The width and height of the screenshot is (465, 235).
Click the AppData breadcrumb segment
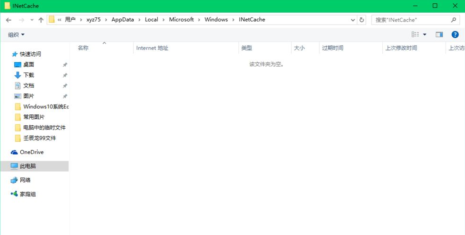122,20
